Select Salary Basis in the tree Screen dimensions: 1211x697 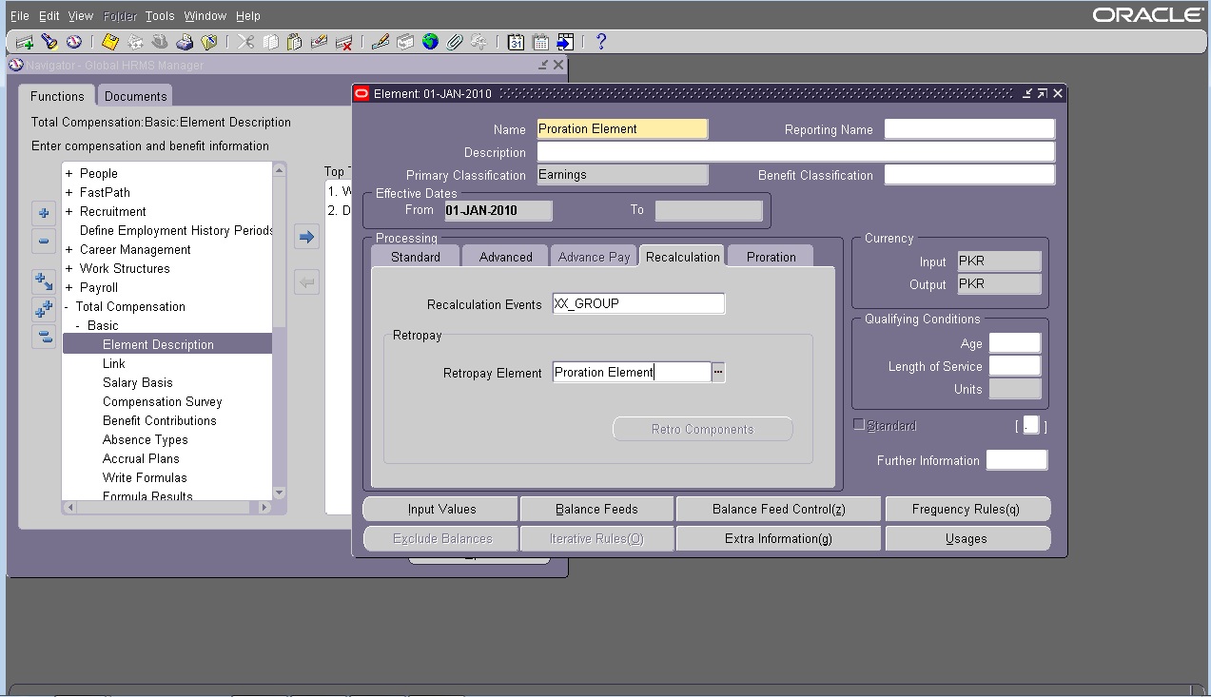tap(138, 383)
